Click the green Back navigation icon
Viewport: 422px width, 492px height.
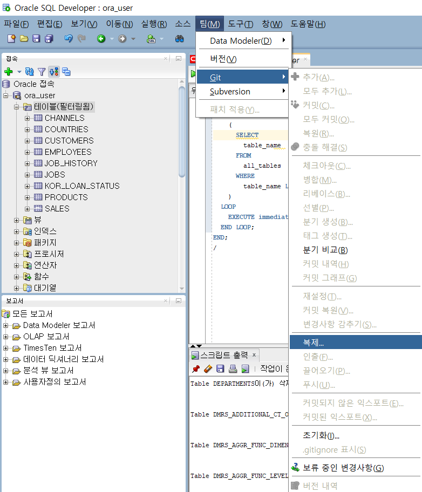tap(101, 39)
